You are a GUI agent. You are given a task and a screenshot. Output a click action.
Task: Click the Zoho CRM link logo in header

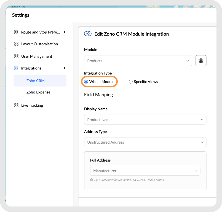tap(88, 34)
